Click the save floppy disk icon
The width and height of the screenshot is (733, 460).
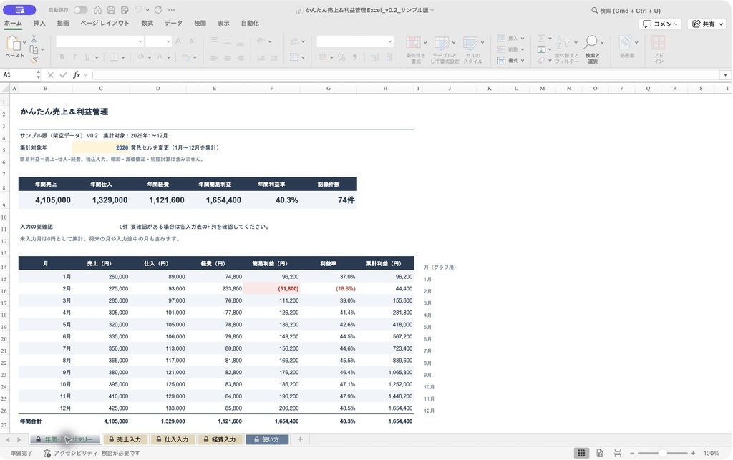coord(111,10)
